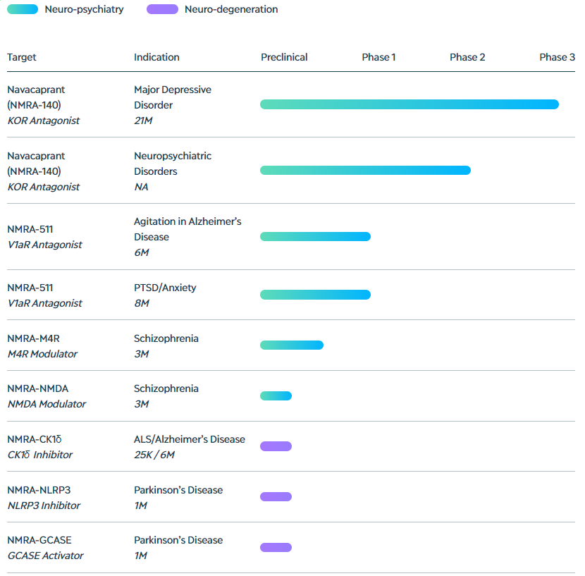Select the Indication column header

[x=156, y=57]
